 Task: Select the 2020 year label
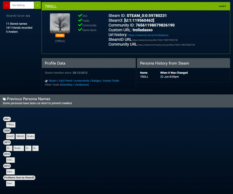tap(7, 131)
